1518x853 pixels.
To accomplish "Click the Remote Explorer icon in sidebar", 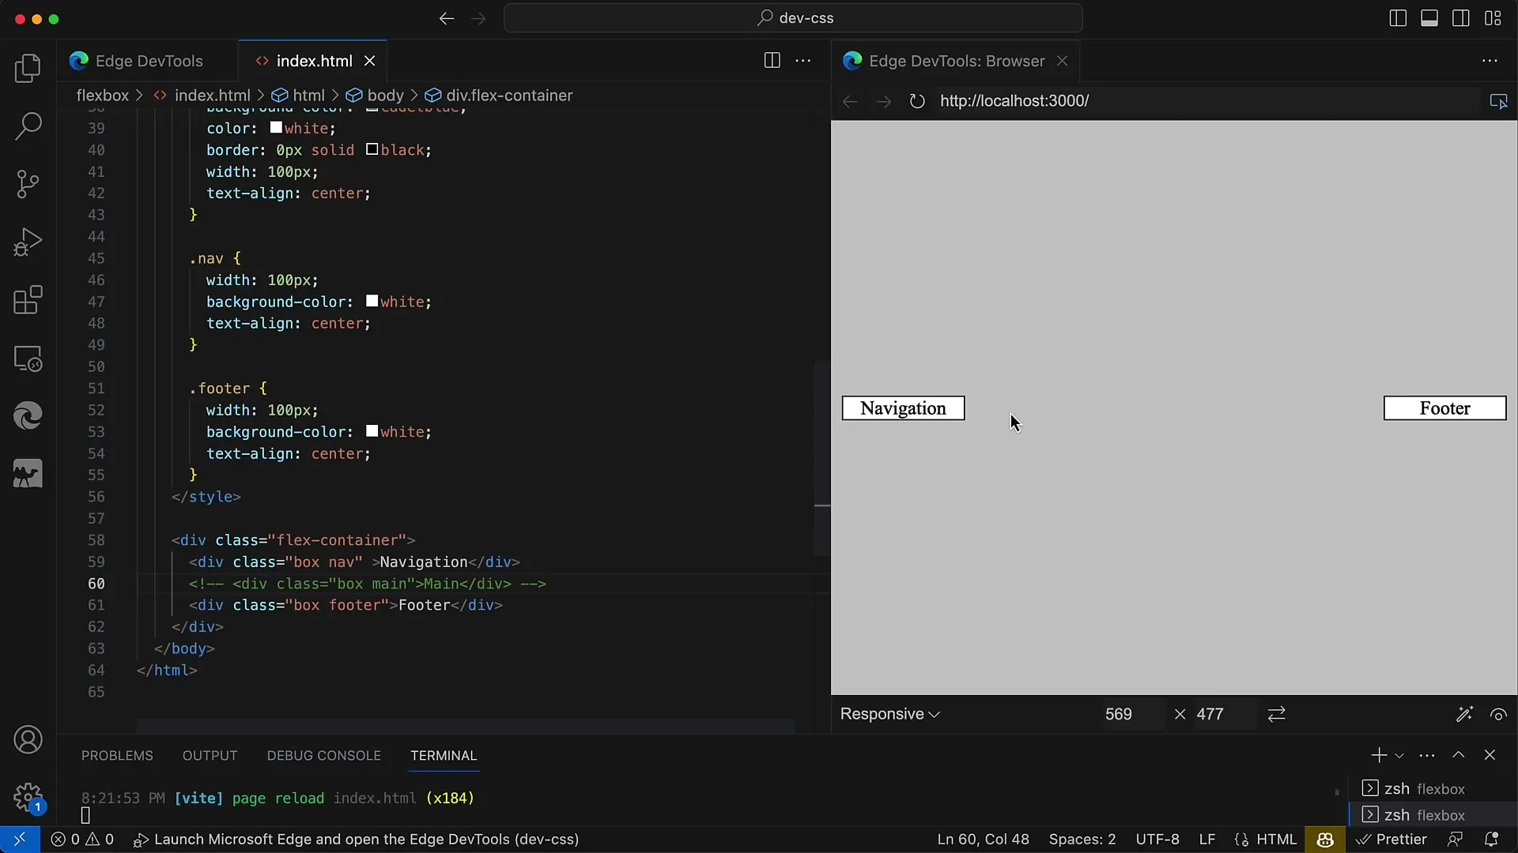I will click(x=27, y=359).
